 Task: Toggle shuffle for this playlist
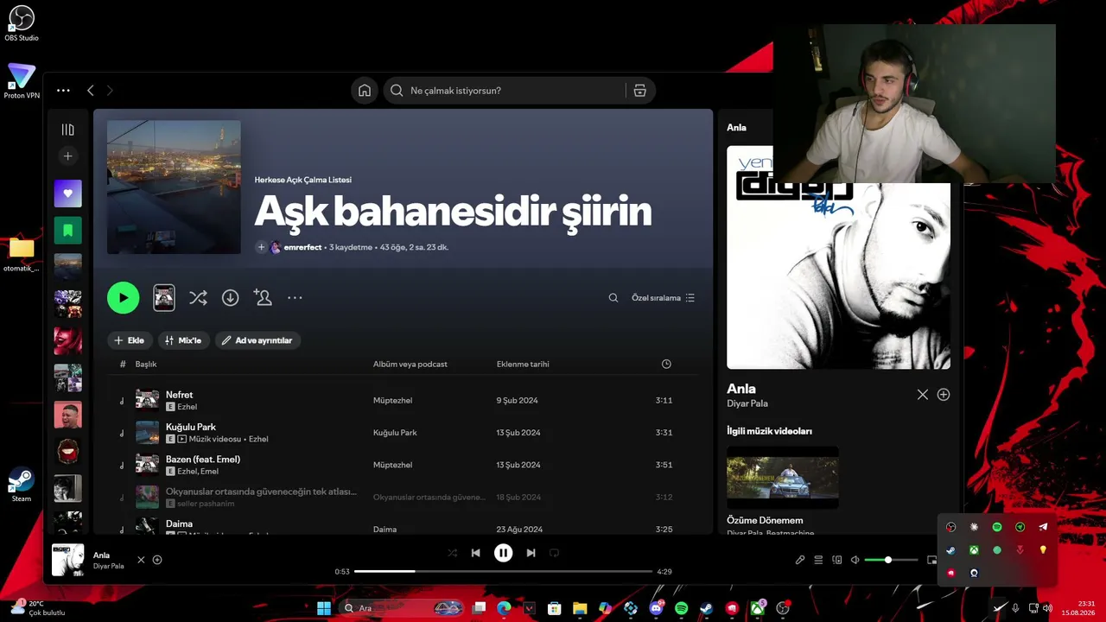(x=198, y=297)
